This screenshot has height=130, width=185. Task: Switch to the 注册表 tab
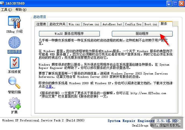tap(41, 24)
